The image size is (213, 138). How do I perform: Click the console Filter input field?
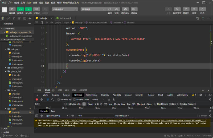point(95,116)
